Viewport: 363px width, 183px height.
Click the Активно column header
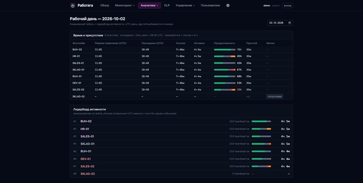(x=199, y=43)
